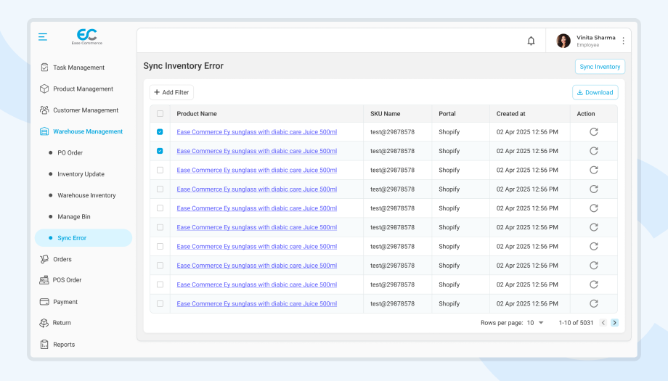The height and width of the screenshot is (381, 668).
Task: Click the Download button
Action: [595, 92]
